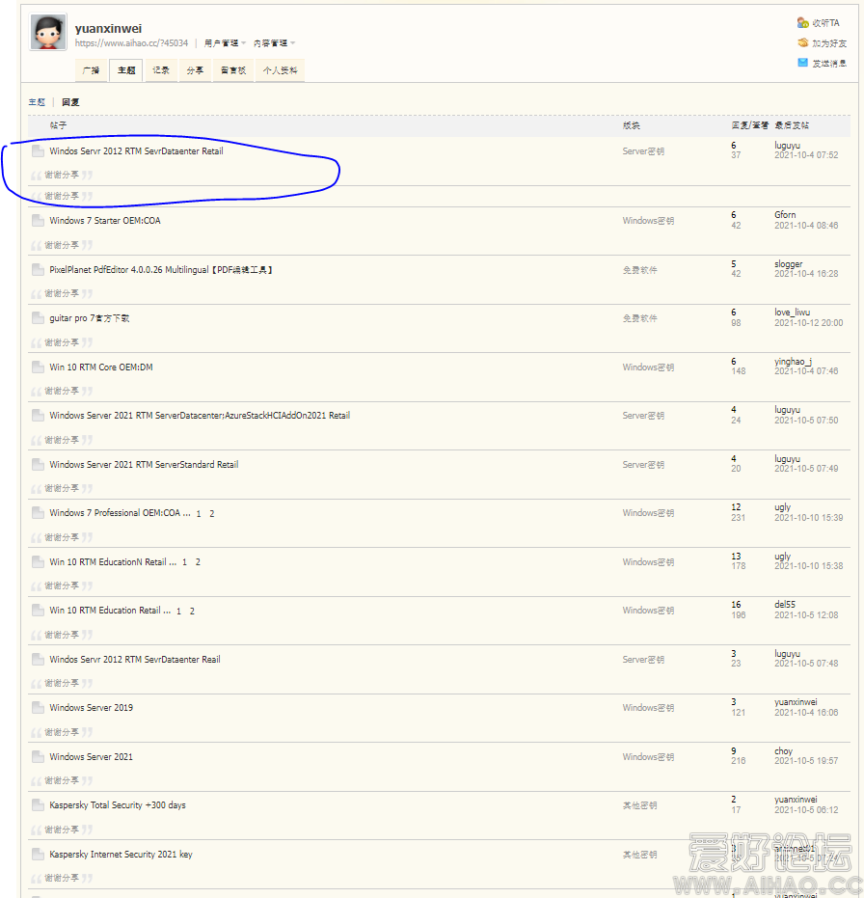Click thread icon next to Windows Server 2019
864x898 pixels.
tap(38, 708)
